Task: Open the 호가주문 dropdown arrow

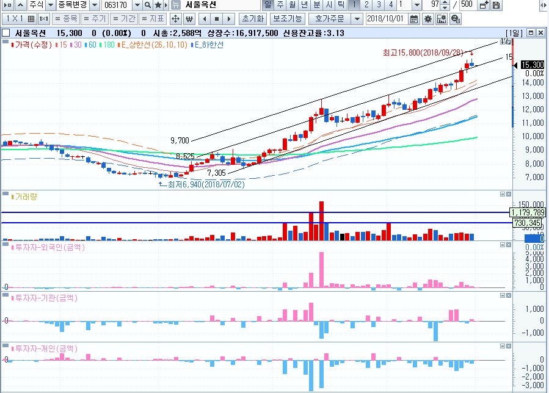Action: click(357, 18)
